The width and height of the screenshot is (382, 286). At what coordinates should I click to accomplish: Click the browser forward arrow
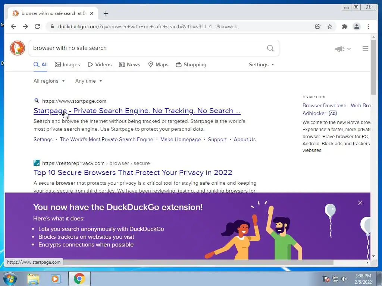25,26
